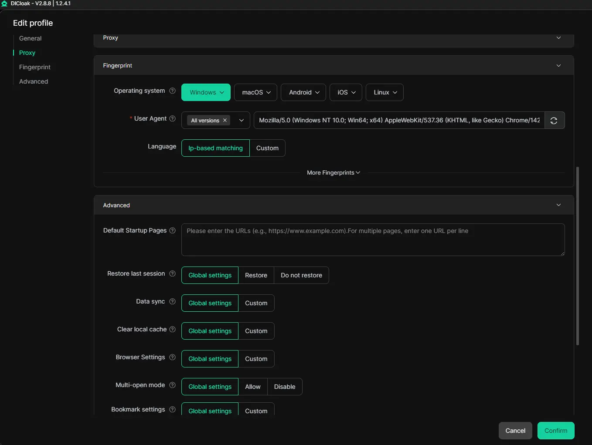
Task: Click the refresh User Agent icon
Action: (x=554, y=121)
